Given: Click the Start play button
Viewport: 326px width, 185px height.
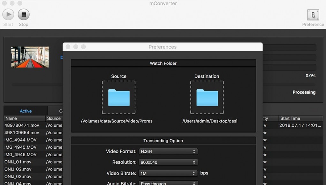Looking at the screenshot, I should coord(8,14).
